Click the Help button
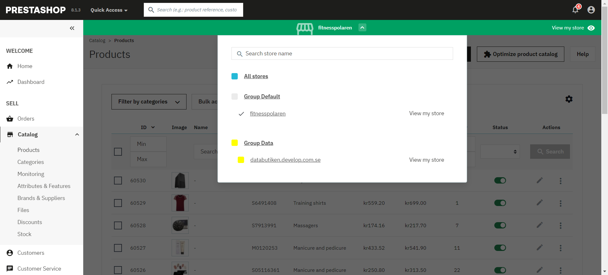Screen dimensions: 608x275 click(583, 54)
